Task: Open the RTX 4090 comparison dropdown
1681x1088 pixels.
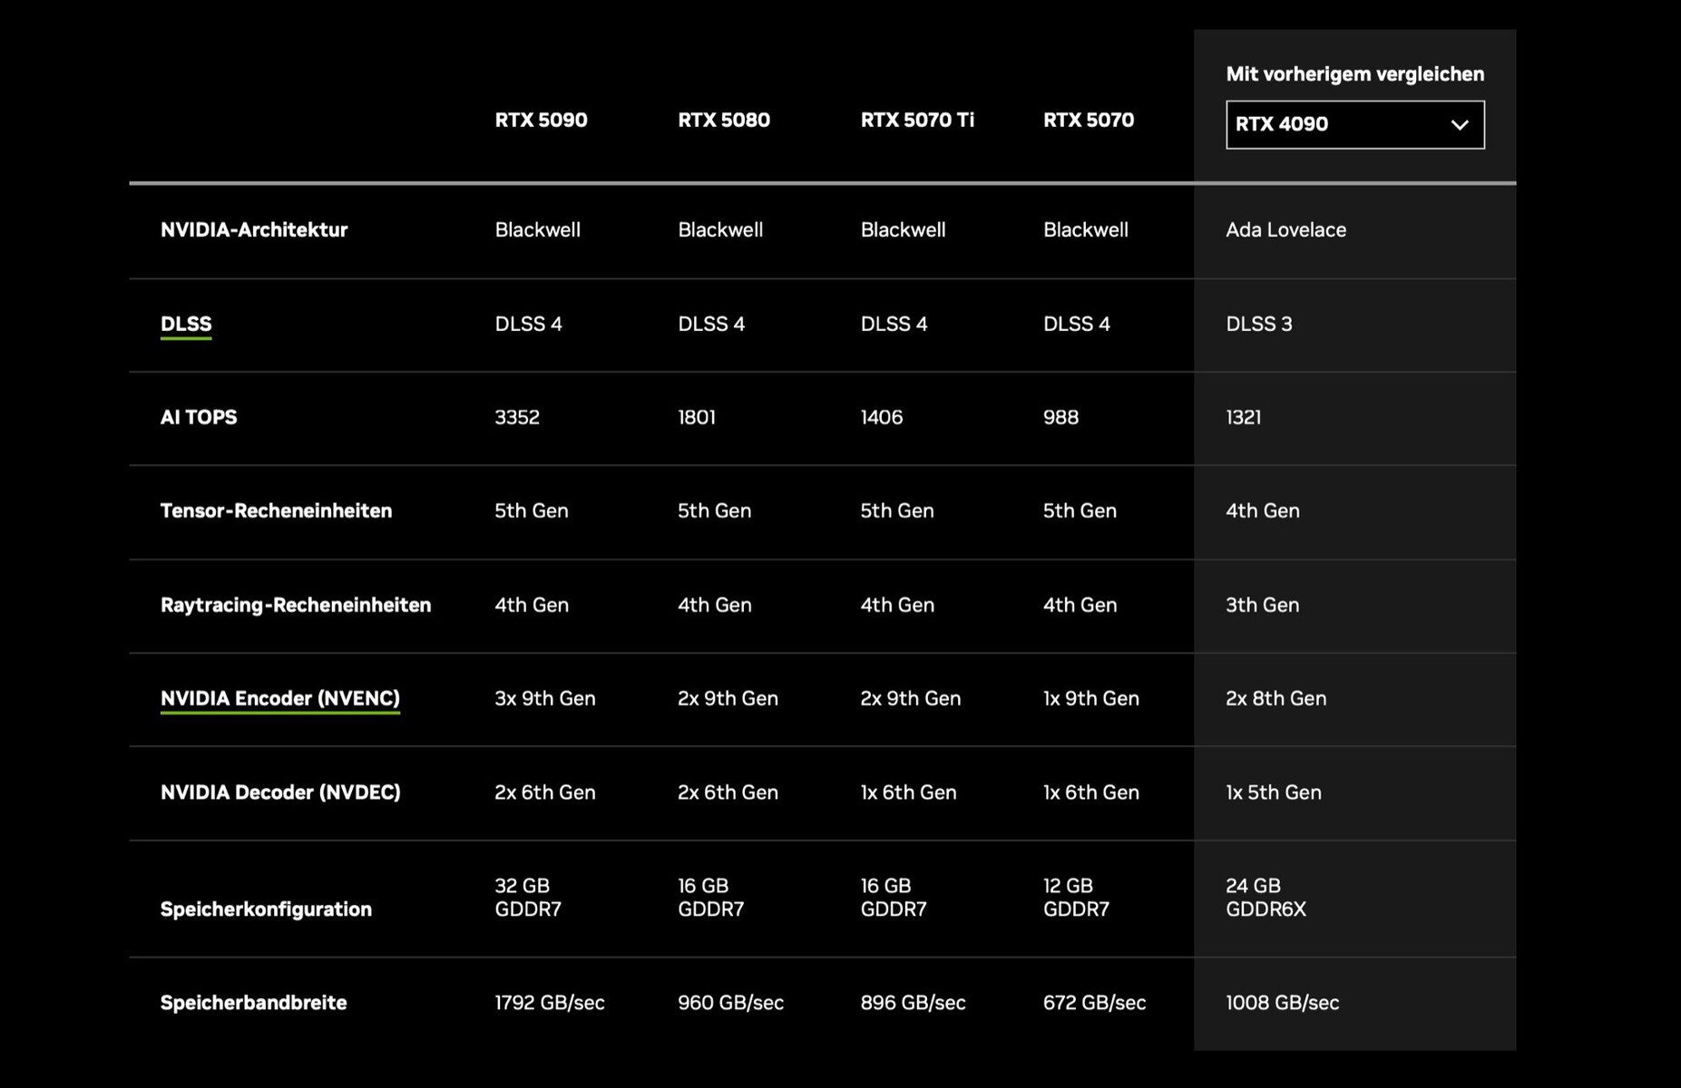Action: (x=1354, y=124)
